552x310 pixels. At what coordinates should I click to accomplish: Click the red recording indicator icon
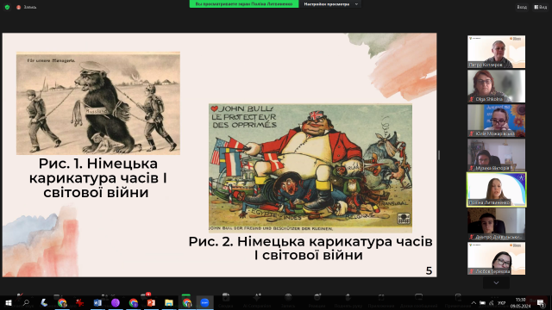(x=18, y=7)
